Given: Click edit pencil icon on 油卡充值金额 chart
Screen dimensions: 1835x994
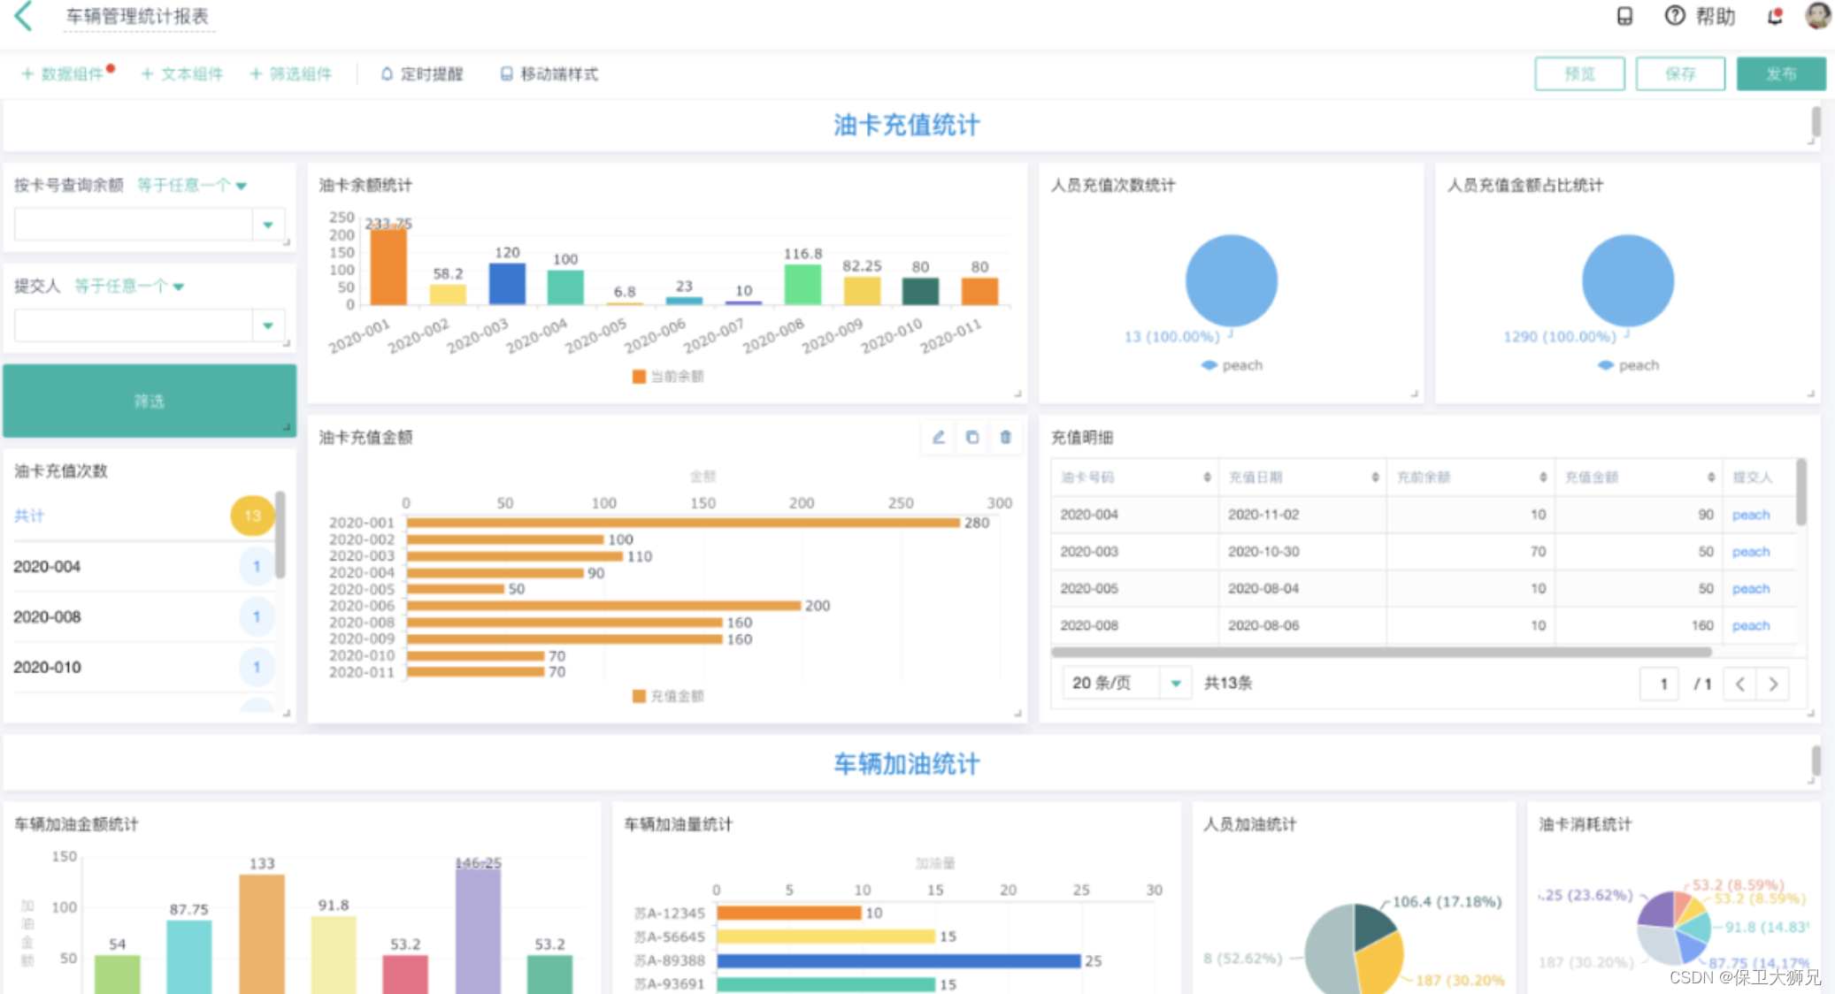Looking at the screenshot, I should (939, 437).
